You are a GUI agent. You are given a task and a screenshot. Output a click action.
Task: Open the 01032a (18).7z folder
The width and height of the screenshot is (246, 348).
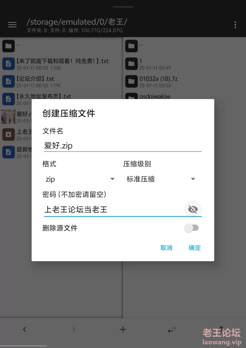[x=184, y=82]
